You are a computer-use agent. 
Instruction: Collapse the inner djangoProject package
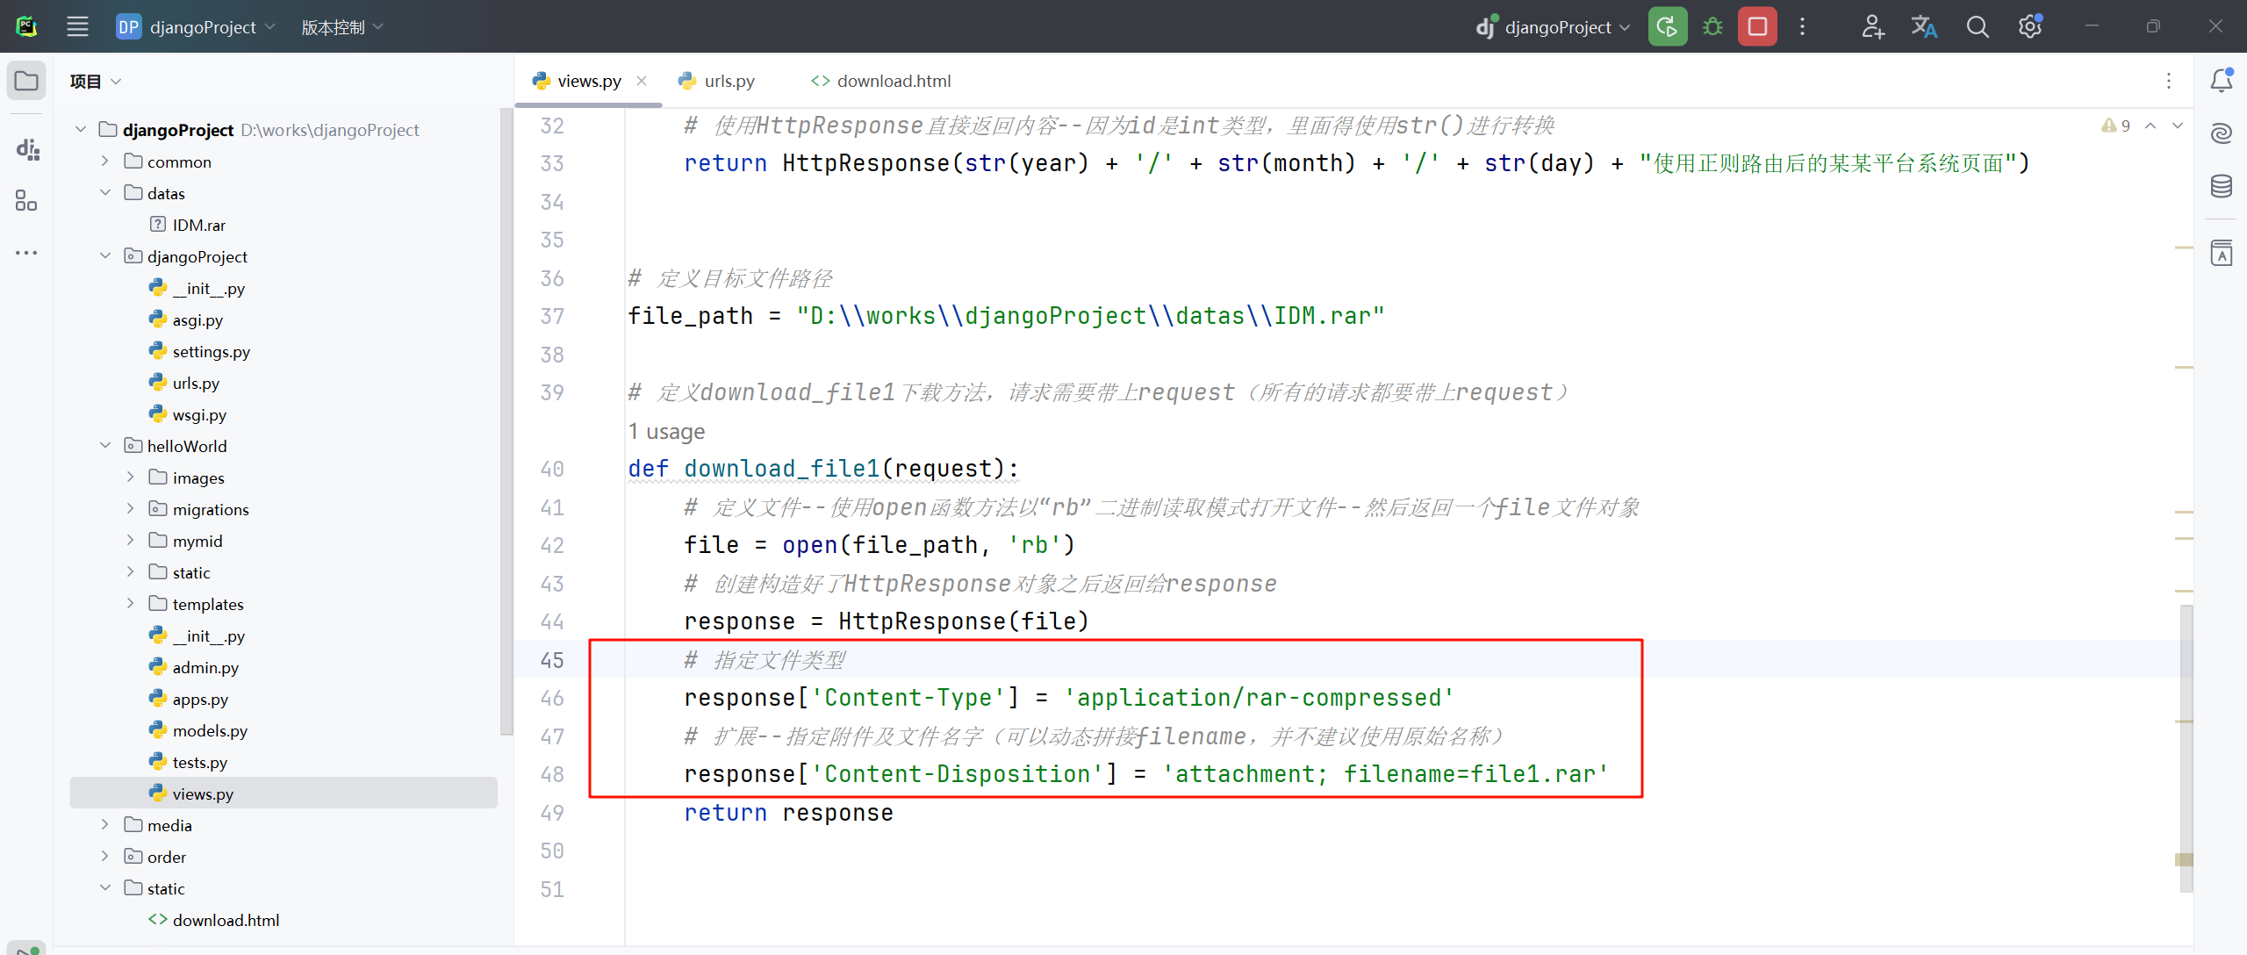pos(105,255)
